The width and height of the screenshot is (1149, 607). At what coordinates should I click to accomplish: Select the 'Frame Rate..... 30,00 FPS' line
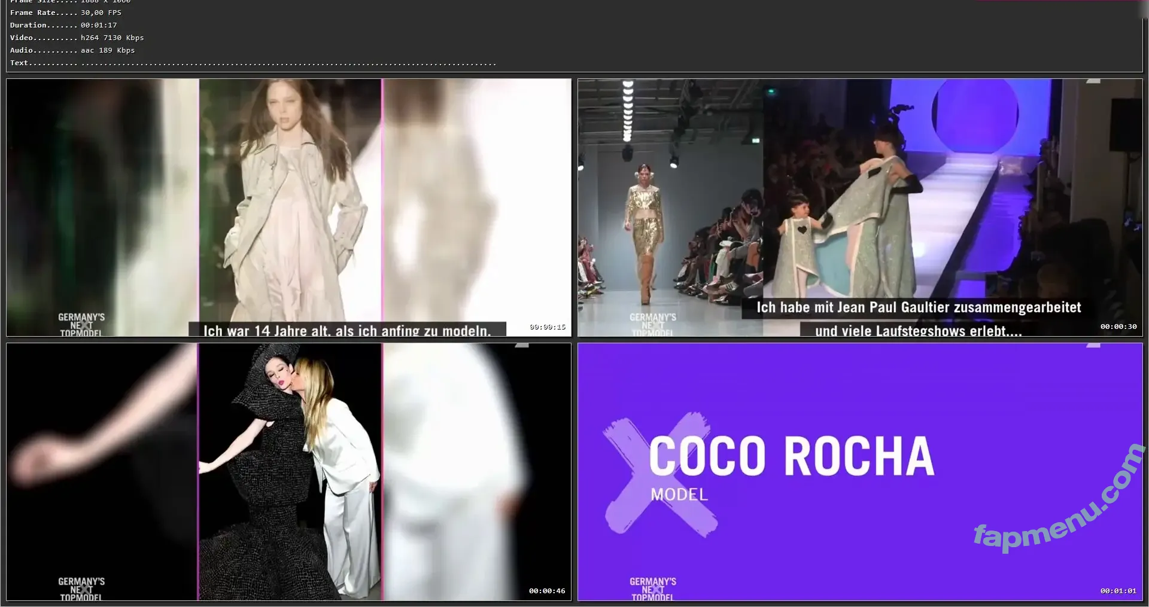coord(66,13)
